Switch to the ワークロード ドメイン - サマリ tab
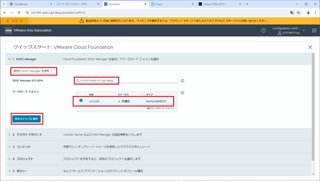320x181 pixels. (78, 4)
